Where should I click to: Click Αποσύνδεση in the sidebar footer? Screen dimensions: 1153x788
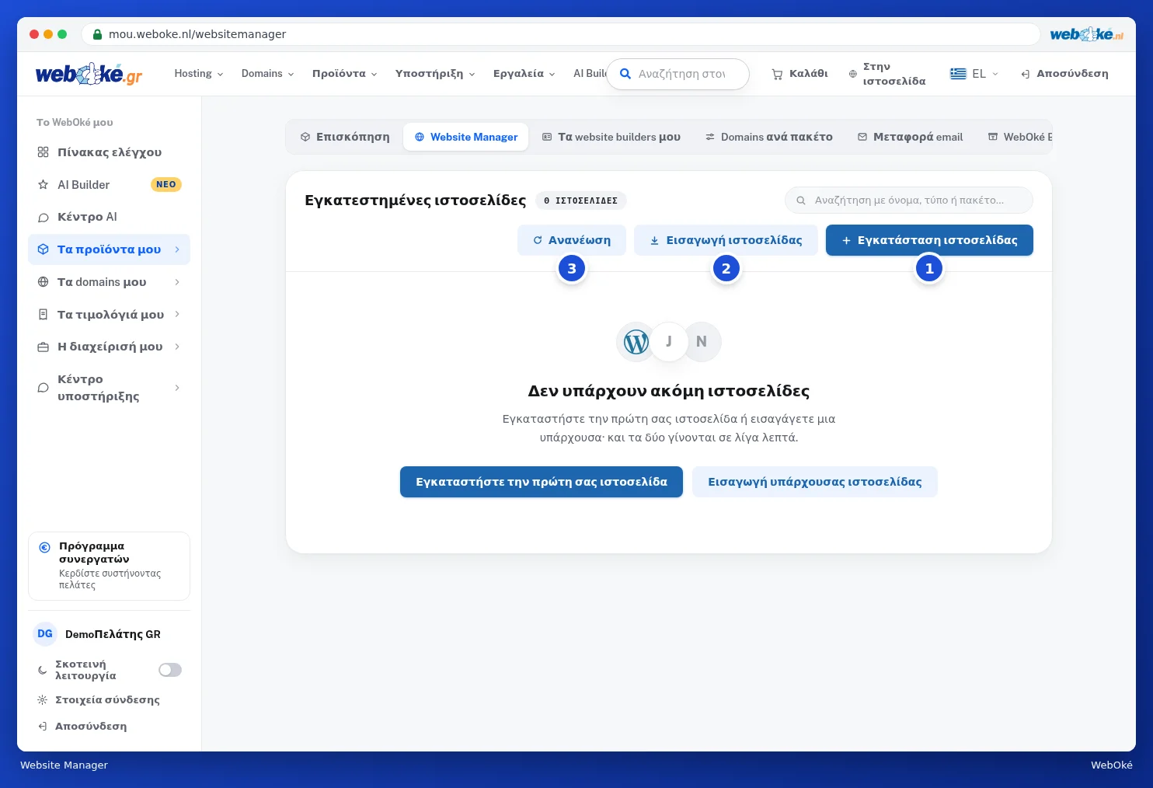[82, 727]
